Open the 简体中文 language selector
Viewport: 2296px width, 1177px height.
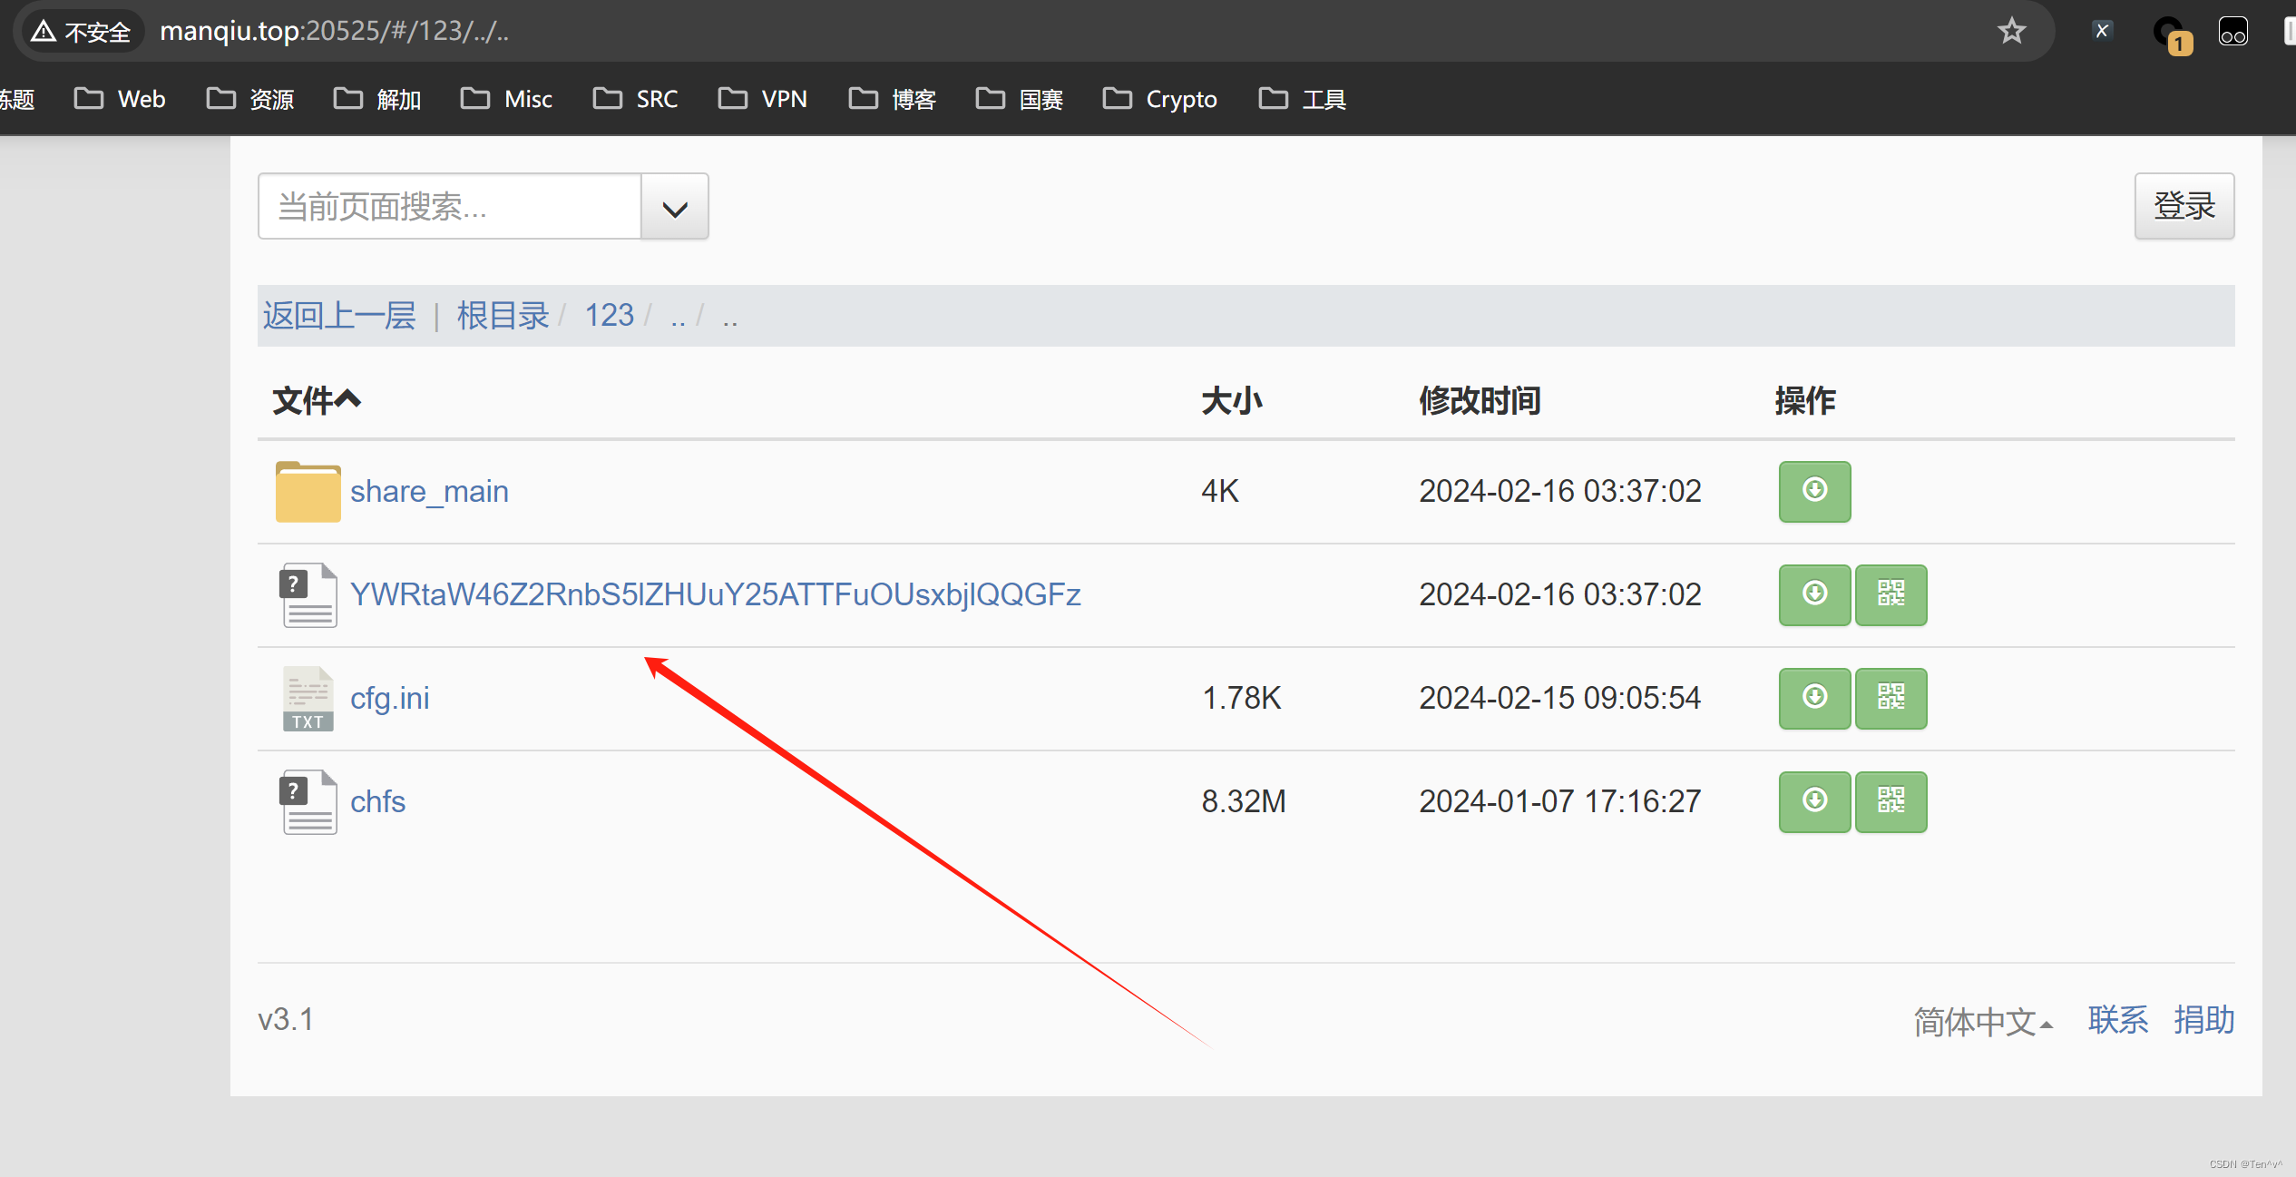tap(1983, 1021)
